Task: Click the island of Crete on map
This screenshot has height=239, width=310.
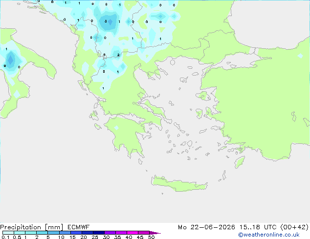Action: 179,184
